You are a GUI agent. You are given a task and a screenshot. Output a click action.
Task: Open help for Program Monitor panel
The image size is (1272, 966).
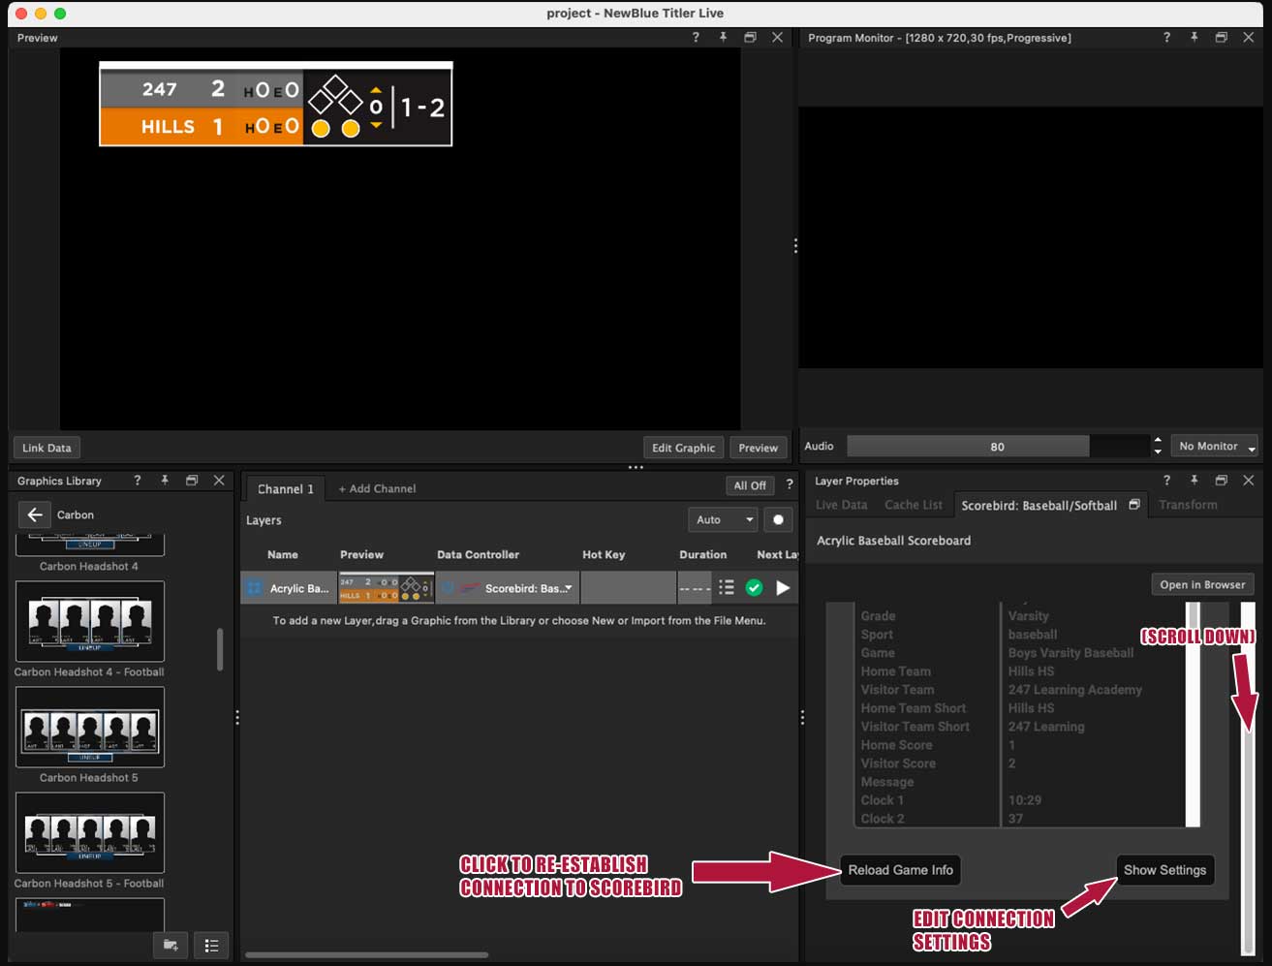pyautogui.click(x=1166, y=37)
